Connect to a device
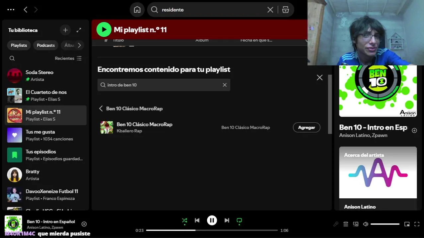The width and height of the screenshot is (424, 238). [356, 224]
